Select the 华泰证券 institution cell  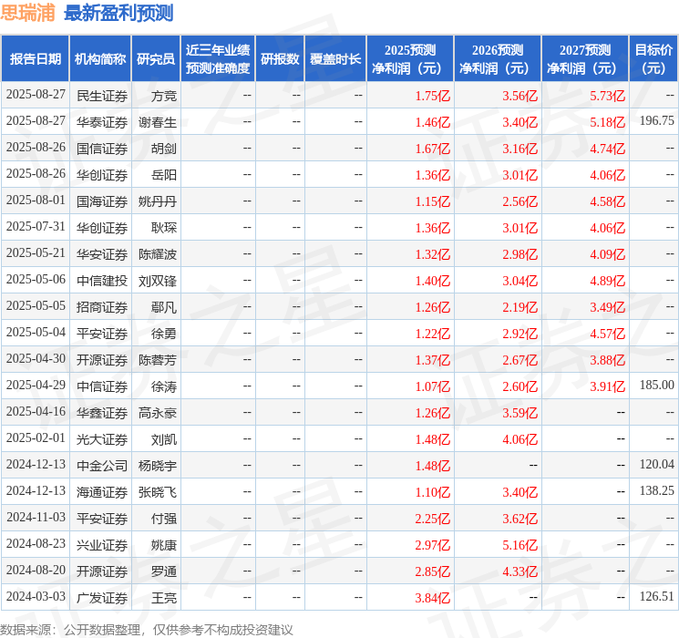click(x=102, y=122)
